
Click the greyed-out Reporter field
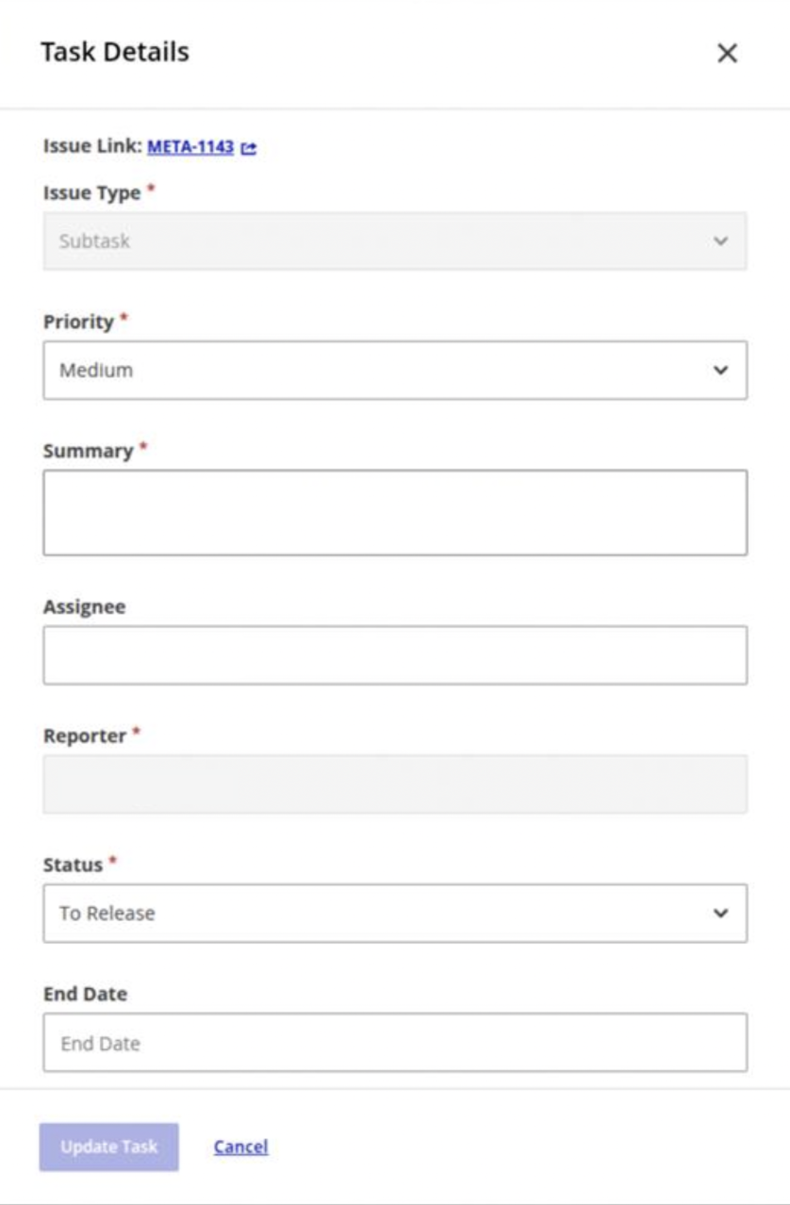(395, 784)
